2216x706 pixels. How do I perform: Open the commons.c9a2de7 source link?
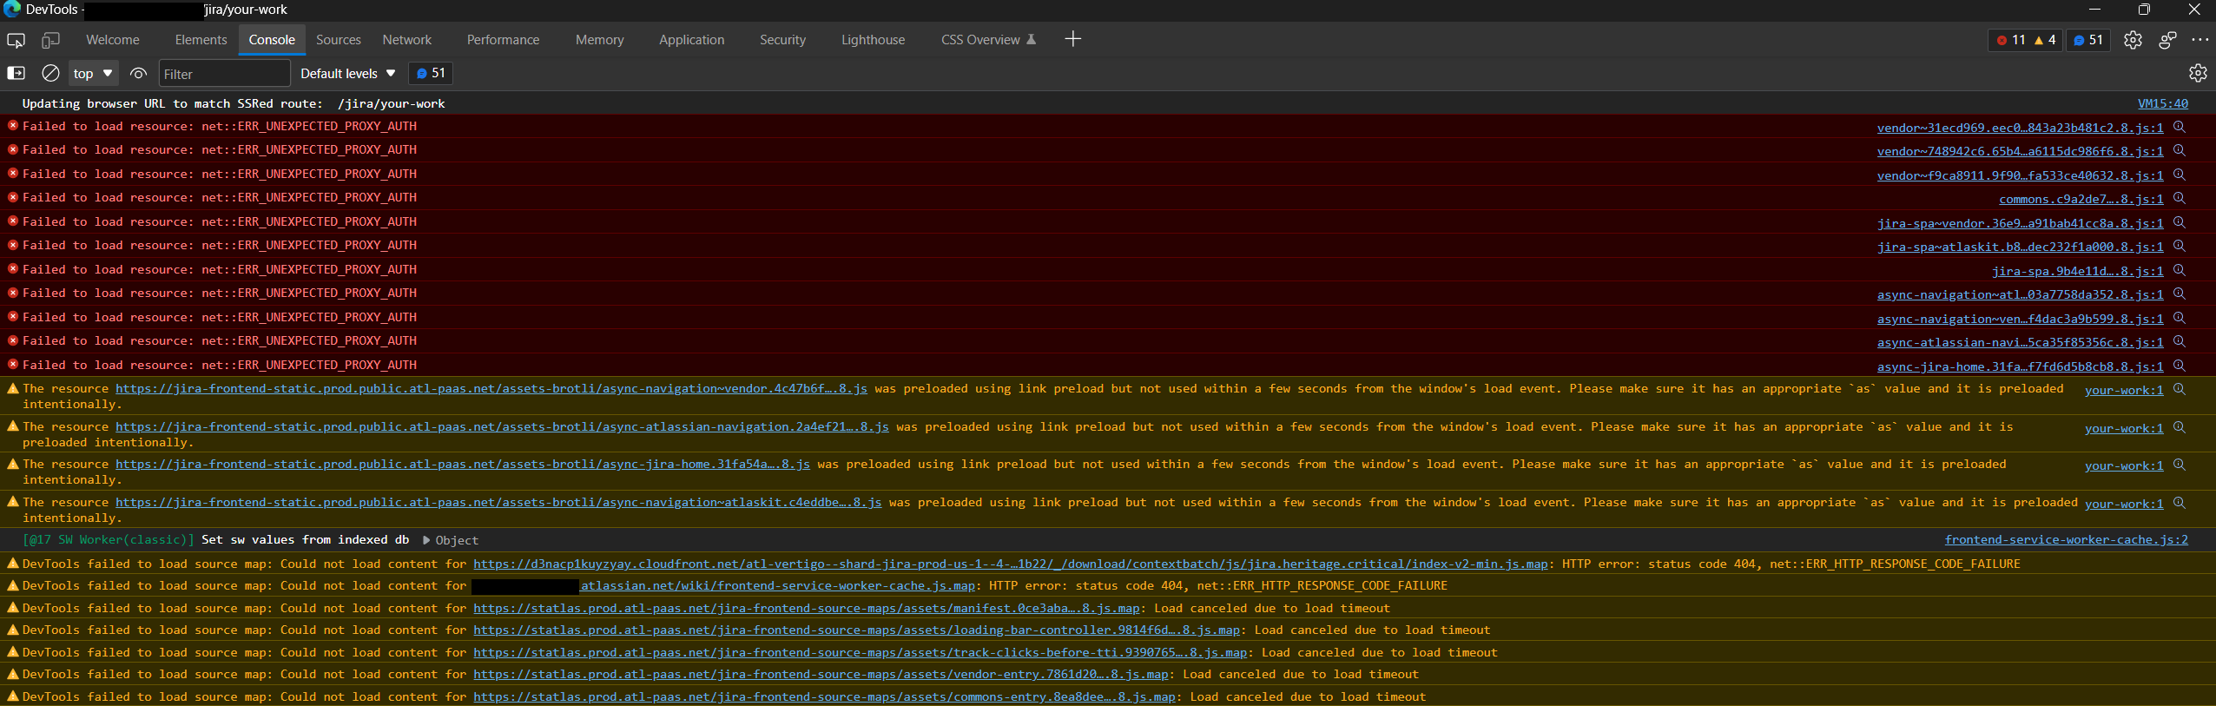2081,199
